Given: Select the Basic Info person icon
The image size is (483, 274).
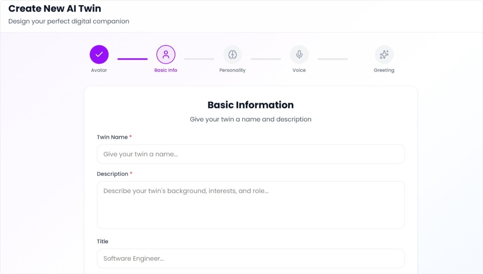Looking at the screenshot, I should (x=166, y=55).
